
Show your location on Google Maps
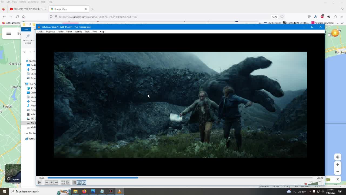pos(338,157)
